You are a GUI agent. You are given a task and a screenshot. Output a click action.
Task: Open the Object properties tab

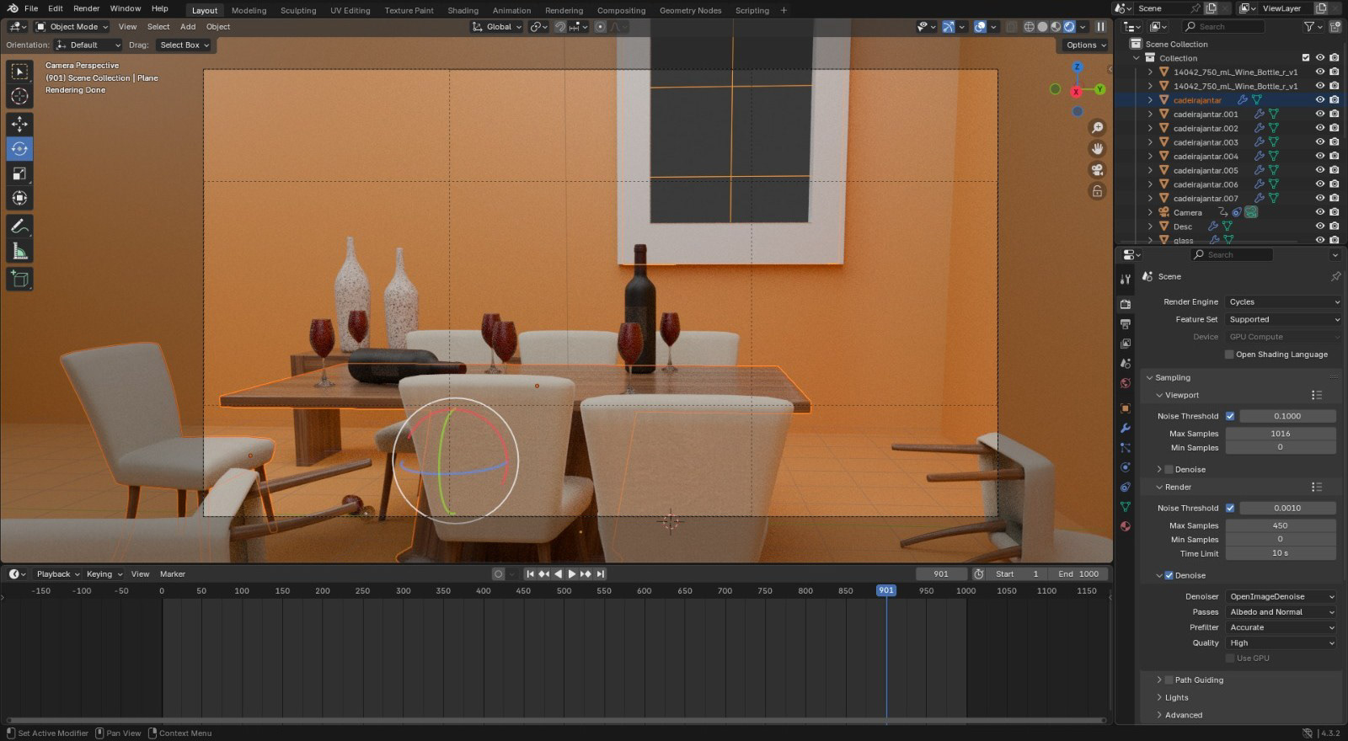pyautogui.click(x=1126, y=408)
